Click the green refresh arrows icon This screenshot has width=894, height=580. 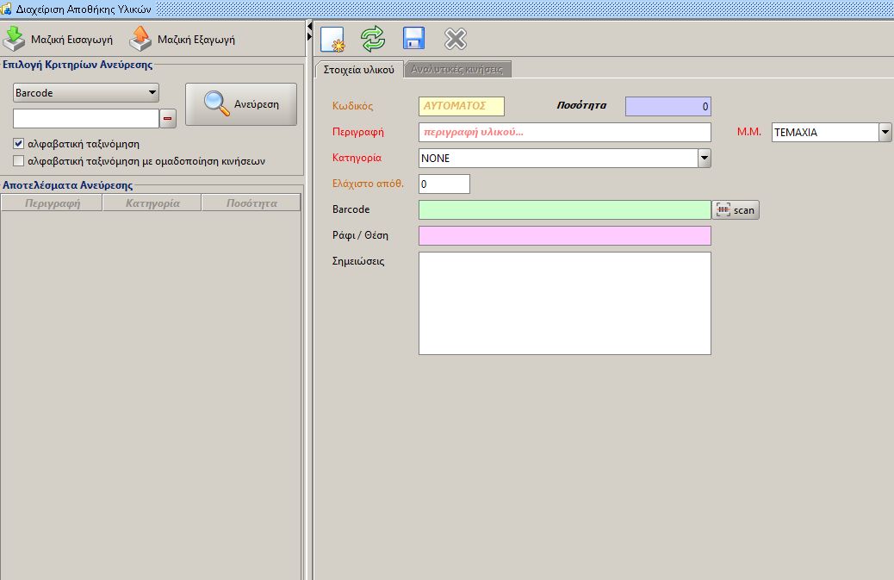[x=373, y=39]
